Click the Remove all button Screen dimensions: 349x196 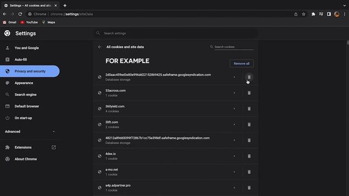coord(242,64)
